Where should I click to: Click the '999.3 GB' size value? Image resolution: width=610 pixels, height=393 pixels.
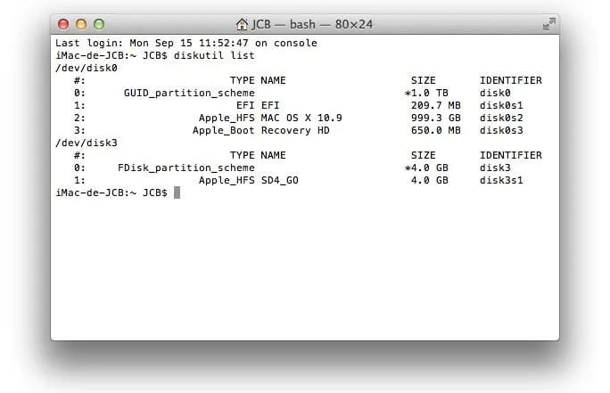coord(436,118)
